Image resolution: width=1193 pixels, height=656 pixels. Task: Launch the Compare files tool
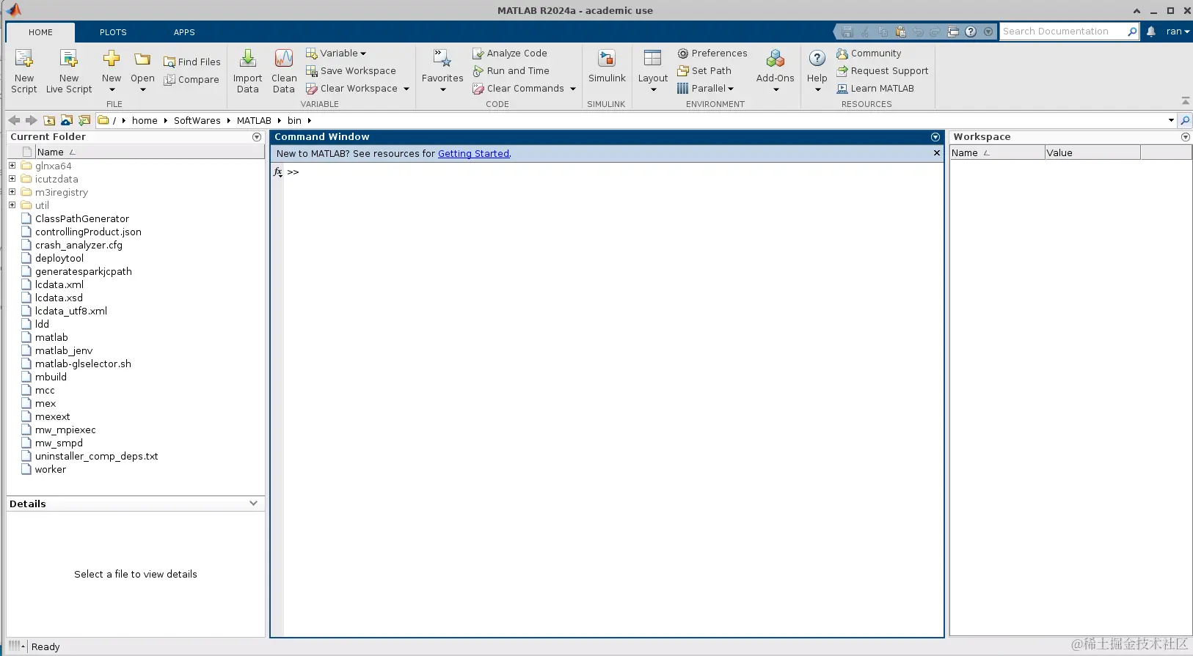pos(191,79)
